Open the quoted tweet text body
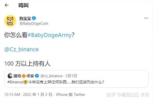The width and height of the screenshot is (153, 101). pyautogui.click(x=56, y=82)
